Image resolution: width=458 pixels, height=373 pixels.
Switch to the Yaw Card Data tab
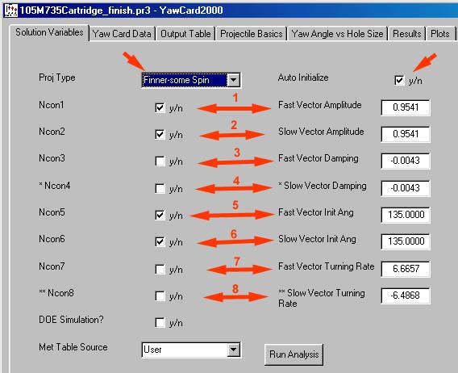[x=122, y=34]
